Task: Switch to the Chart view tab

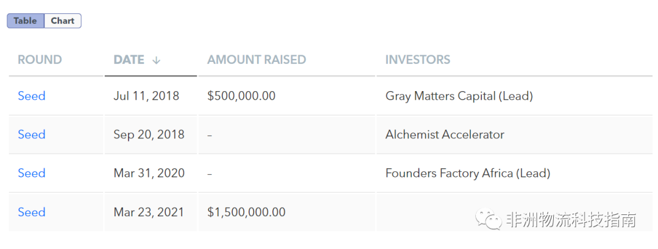Action: tap(62, 21)
